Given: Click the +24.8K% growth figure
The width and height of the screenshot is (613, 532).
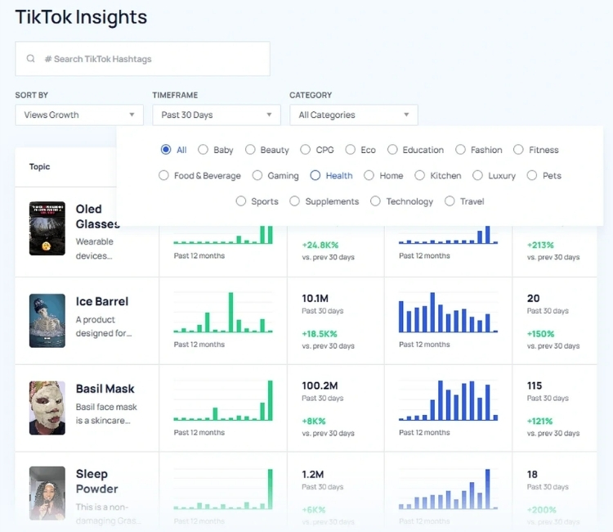Looking at the screenshot, I should click(x=320, y=245).
